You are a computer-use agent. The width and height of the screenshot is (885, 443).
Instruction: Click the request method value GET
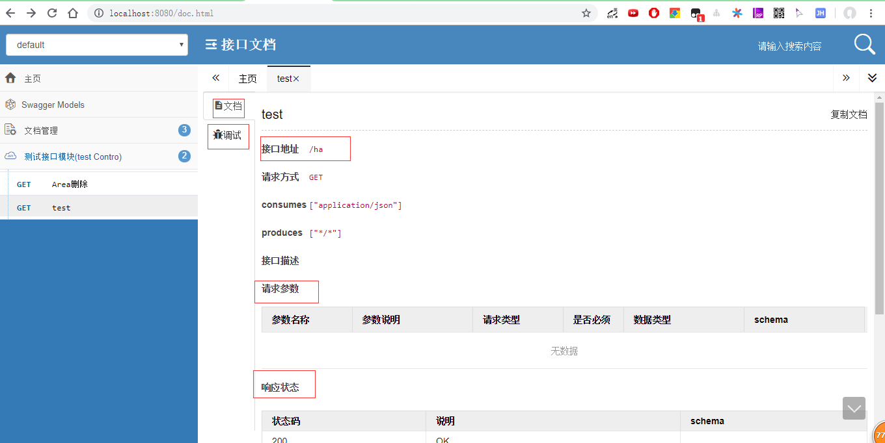(316, 177)
